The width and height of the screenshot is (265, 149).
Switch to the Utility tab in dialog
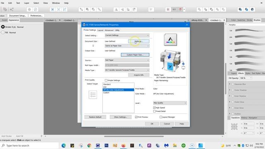click(x=117, y=30)
